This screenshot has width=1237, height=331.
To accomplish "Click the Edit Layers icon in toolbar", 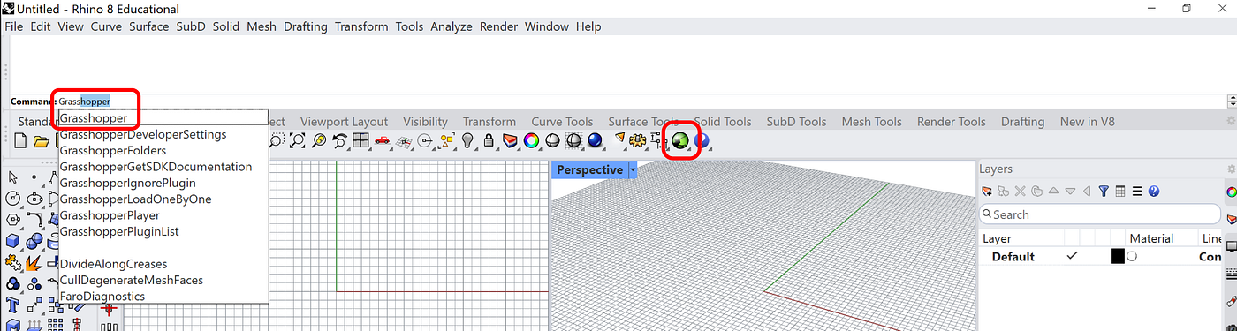I will pyautogui.click(x=510, y=140).
